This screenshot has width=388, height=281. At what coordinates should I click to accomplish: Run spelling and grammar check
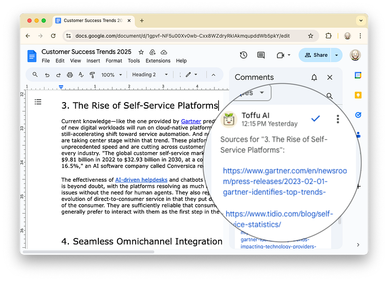(x=81, y=75)
